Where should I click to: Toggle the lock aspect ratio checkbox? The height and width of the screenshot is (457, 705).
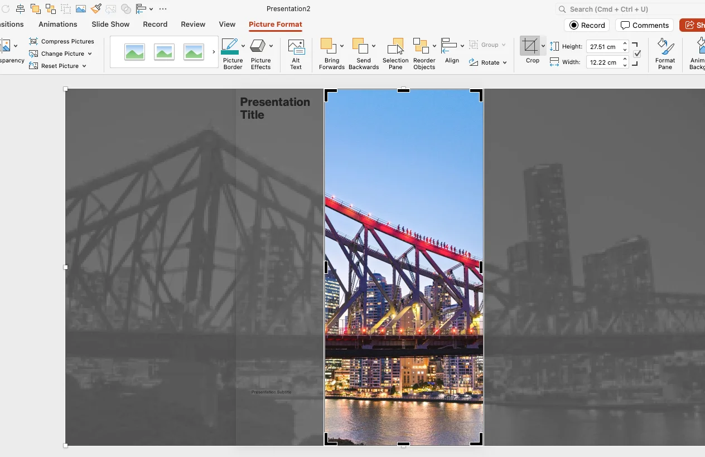pyautogui.click(x=637, y=54)
